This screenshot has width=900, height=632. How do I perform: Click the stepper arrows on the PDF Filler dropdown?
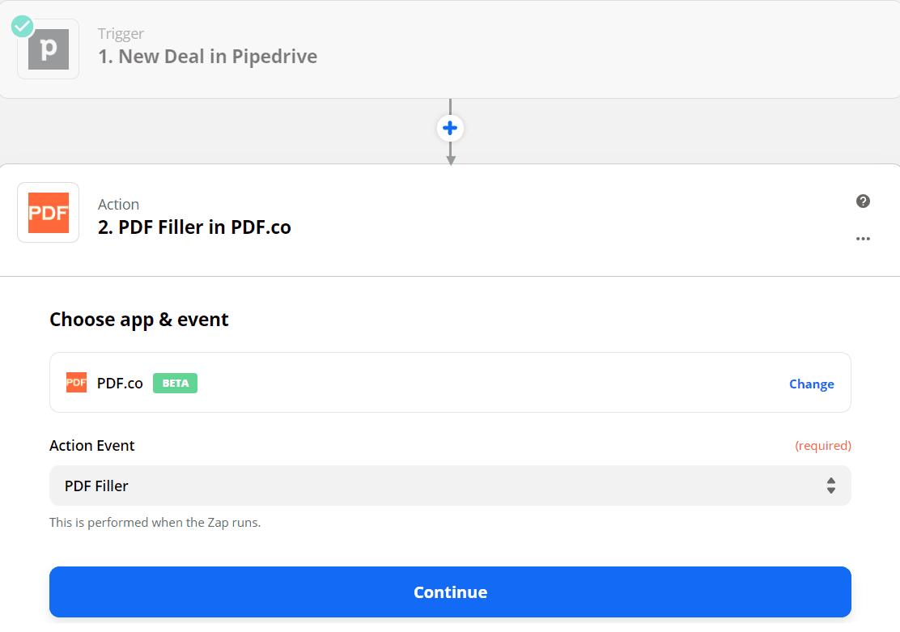(831, 486)
